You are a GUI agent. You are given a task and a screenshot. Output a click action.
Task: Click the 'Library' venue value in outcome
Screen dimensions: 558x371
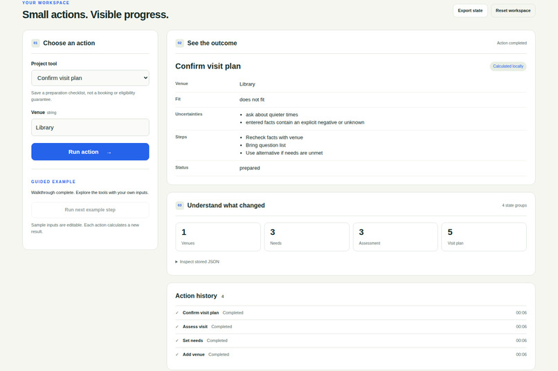247,84
